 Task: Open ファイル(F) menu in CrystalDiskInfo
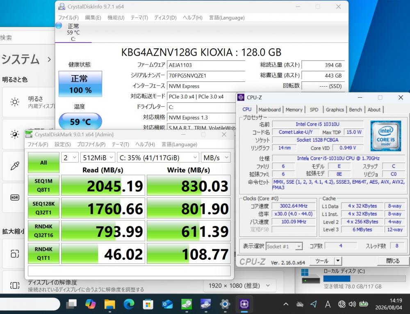(x=68, y=18)
